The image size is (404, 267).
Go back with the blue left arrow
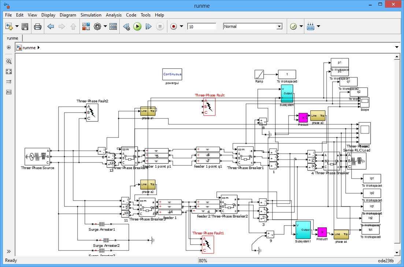click(x=51, y=26)
